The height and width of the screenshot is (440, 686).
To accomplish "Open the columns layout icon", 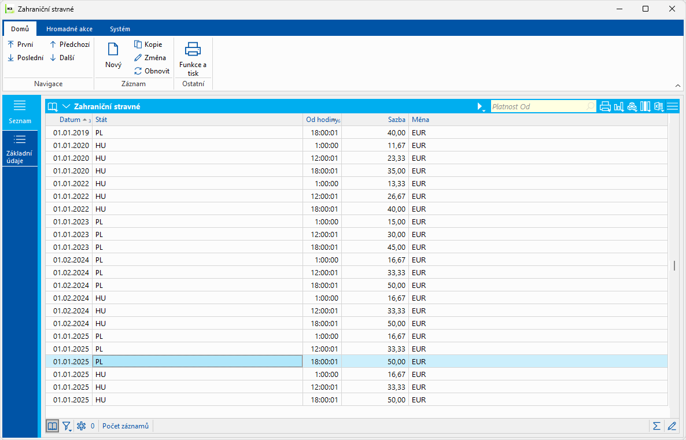I will coord(645,106).
